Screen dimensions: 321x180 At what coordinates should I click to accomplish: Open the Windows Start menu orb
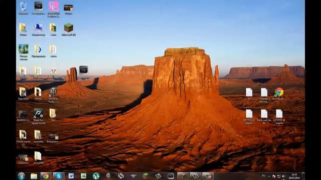point(21,176)
